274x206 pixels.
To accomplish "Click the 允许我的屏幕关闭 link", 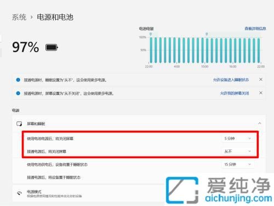I will [x=235, y=93].
